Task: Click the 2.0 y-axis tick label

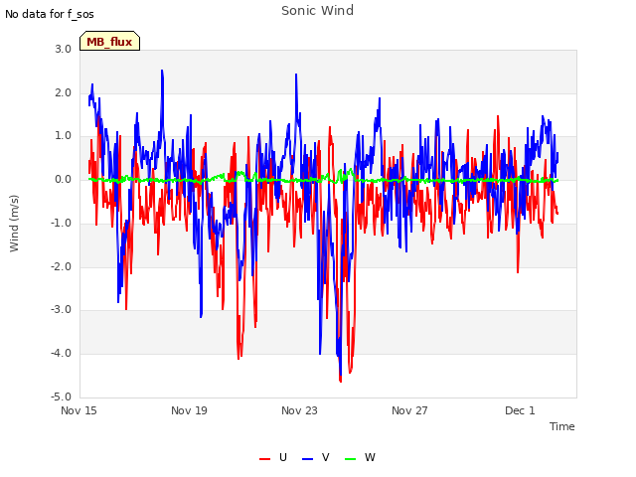Action: point(63,92)
